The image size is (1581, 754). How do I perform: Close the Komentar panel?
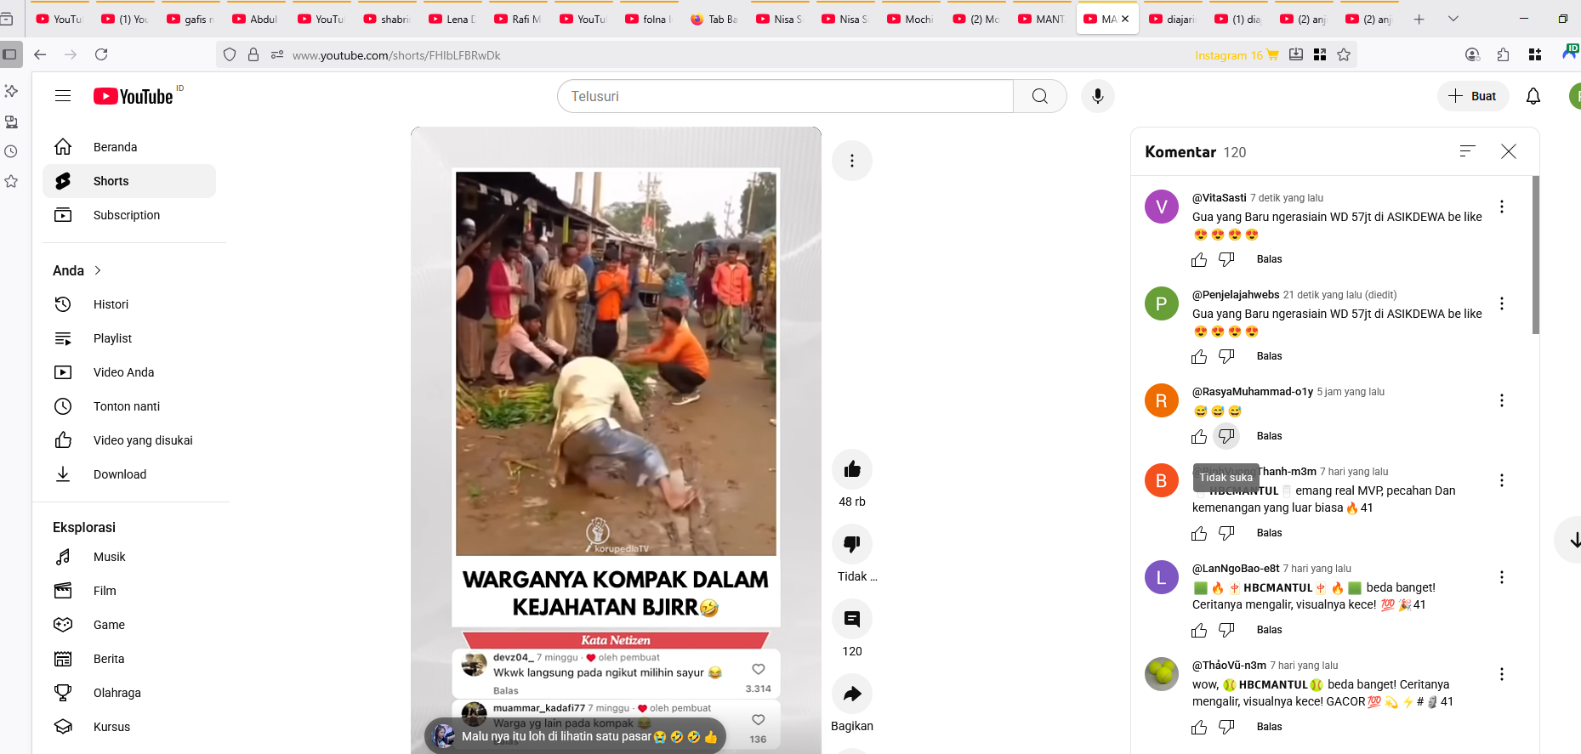coord(1509,151)
